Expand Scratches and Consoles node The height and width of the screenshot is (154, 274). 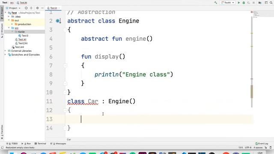pos(6,55)
